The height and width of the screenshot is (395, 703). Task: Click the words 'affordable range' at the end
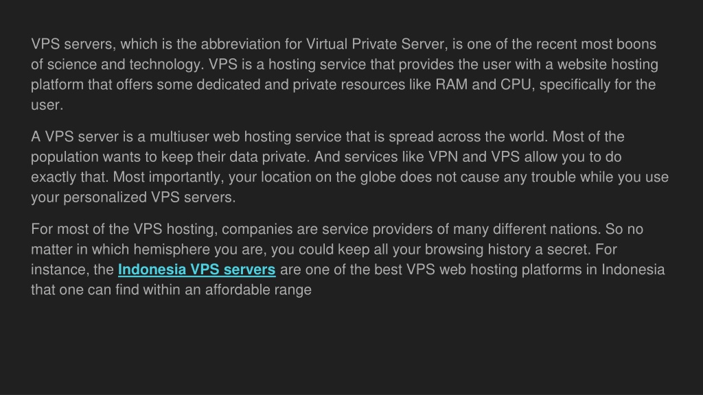click(x=258, y=290)
